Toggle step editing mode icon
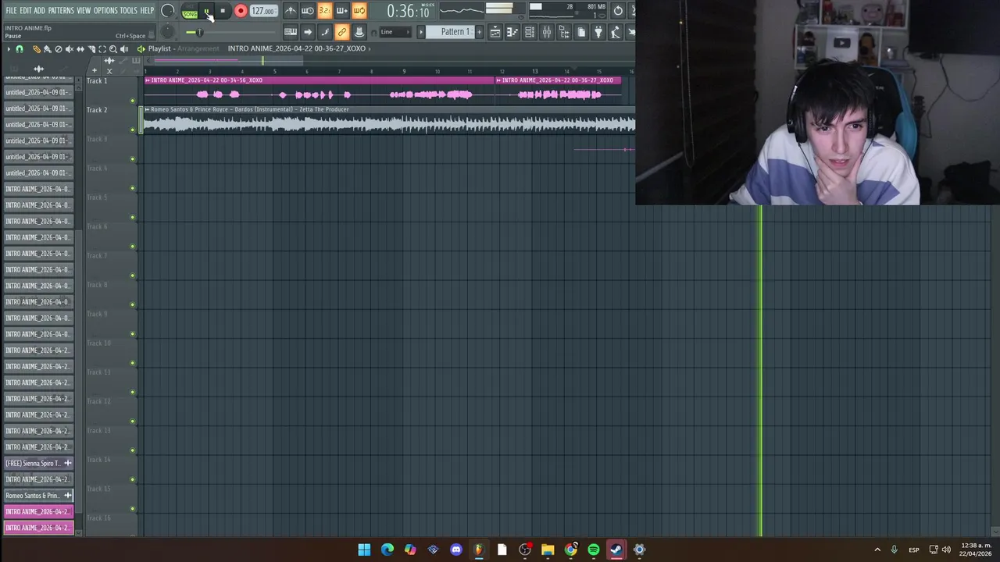 click(325, 32)
